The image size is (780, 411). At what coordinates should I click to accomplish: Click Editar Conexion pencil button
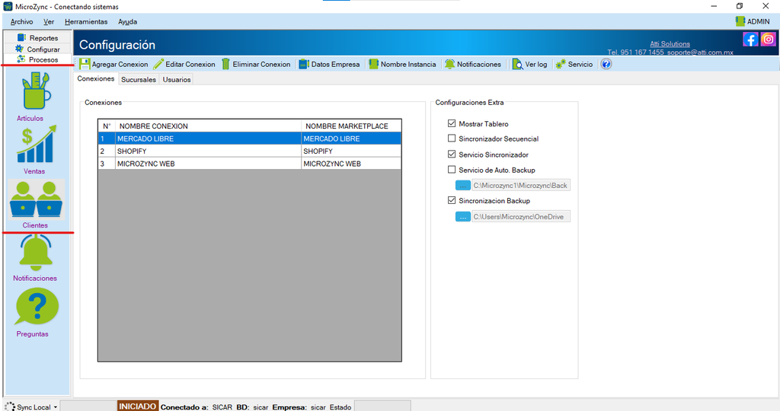click(184, 64)
